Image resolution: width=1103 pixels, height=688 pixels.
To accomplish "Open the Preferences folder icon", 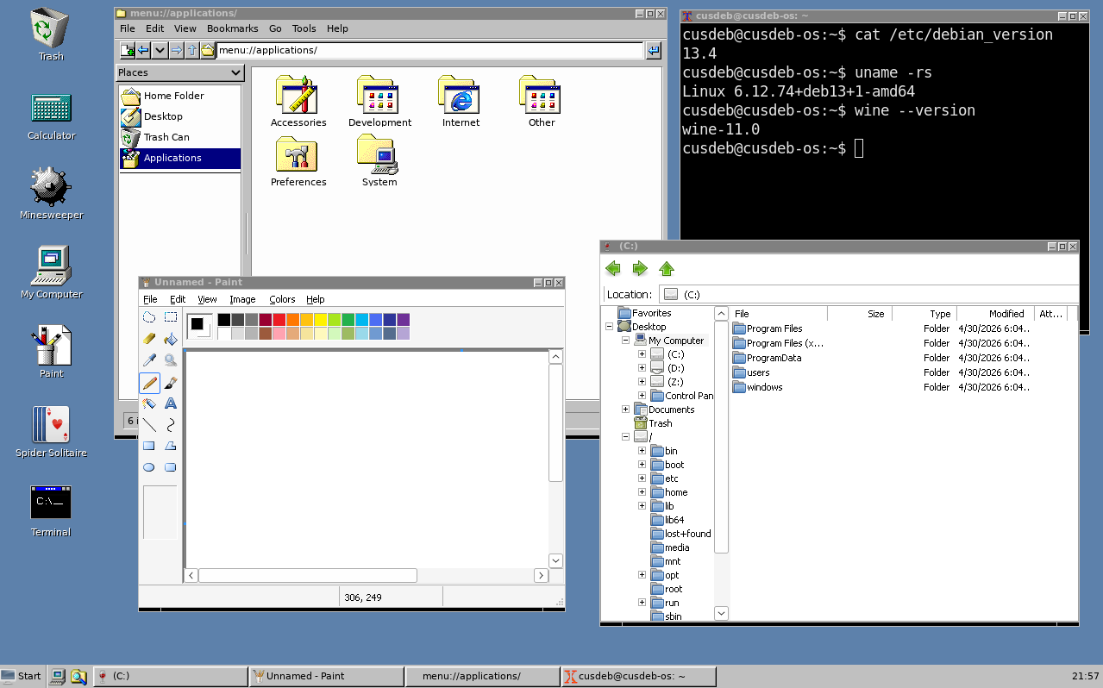I will click(x=298, y=153).
